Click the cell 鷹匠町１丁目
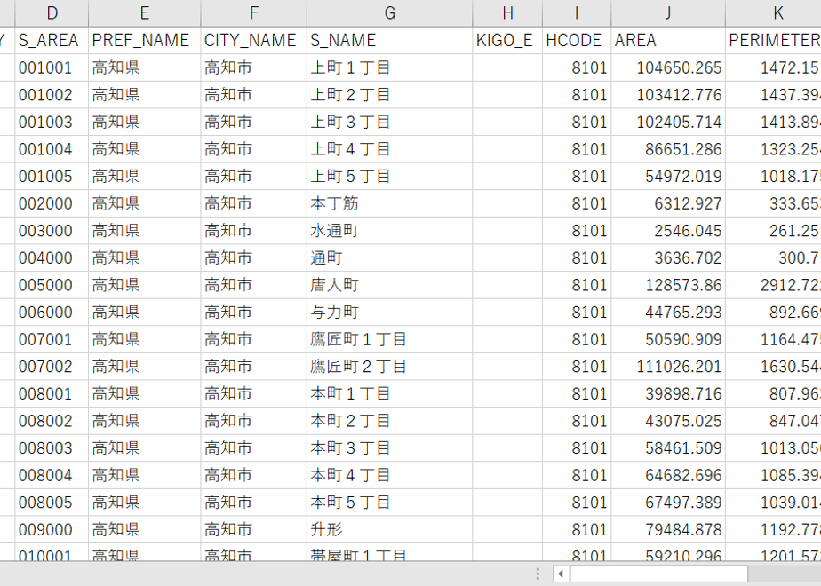Image resolution: width=821 pixels, height=586 pixels. (x=389, y=339)
